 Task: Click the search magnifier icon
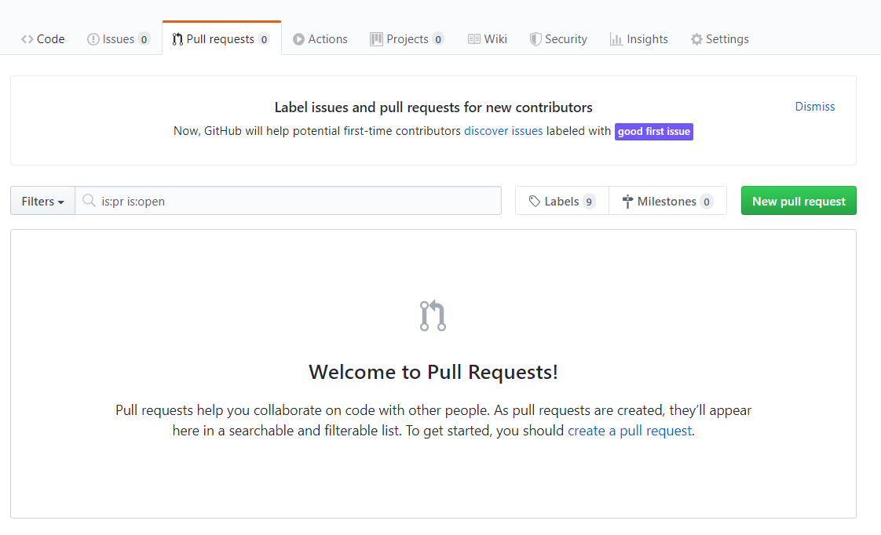pyautogui.click(x=89, y=200)
